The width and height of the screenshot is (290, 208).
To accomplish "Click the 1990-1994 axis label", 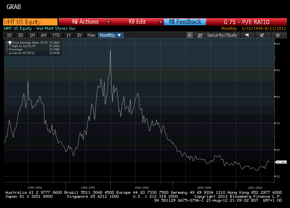I will click(35, 187).
